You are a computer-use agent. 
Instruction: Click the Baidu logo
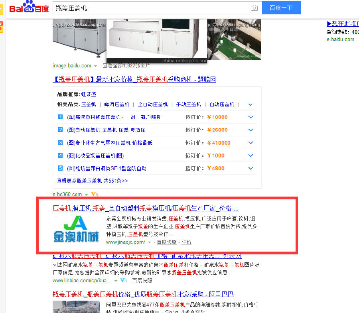(x=29, y=8)
